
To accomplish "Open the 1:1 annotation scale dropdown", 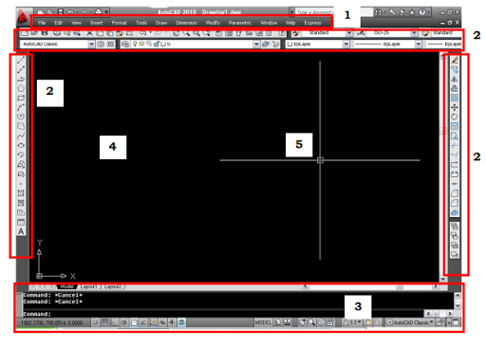I will [356, 322].
